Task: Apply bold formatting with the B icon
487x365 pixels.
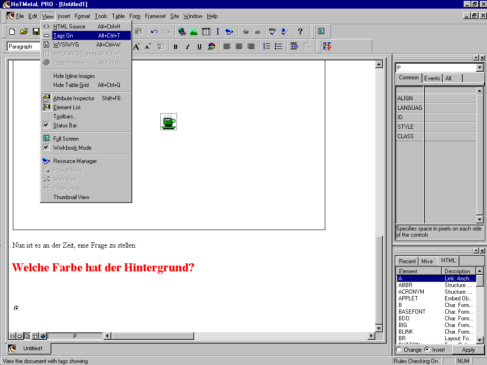Action: pyautogui.click(x=175, y=47)
